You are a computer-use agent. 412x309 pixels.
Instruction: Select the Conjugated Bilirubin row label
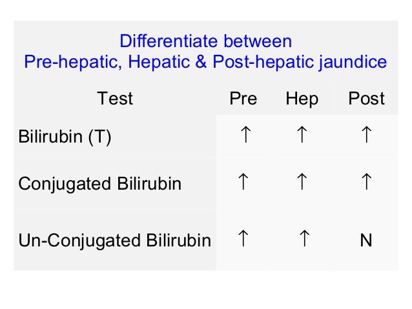pos(99,184)
